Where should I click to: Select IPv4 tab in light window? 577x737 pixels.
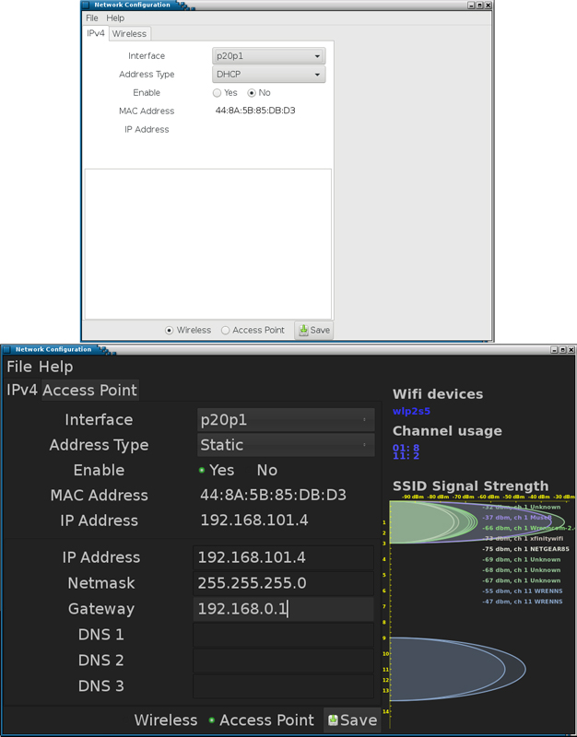point(96,33)
